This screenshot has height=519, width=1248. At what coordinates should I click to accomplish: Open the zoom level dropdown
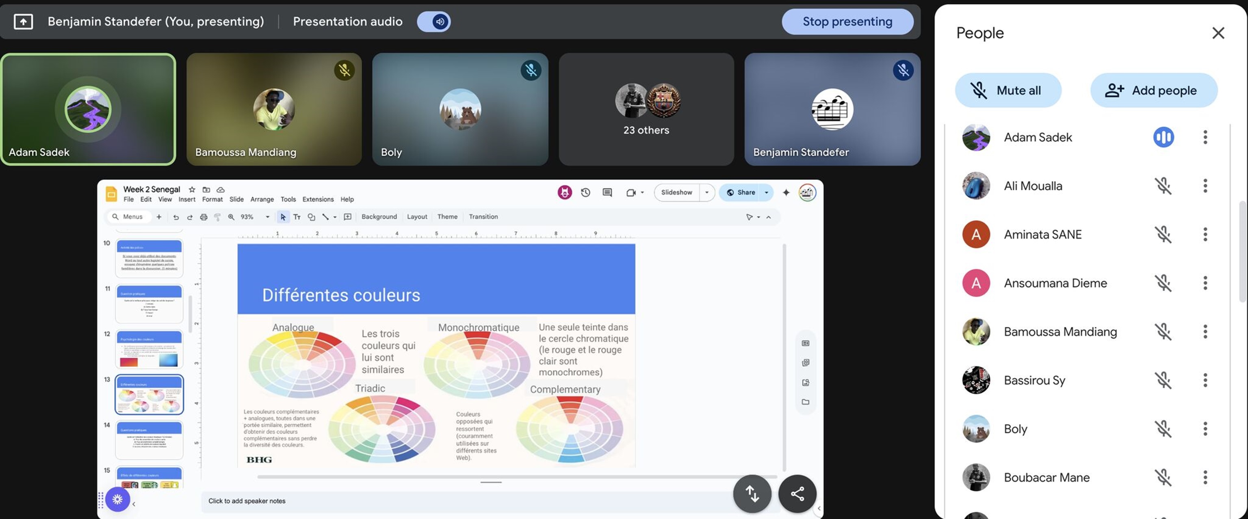(x=267, y=217)
